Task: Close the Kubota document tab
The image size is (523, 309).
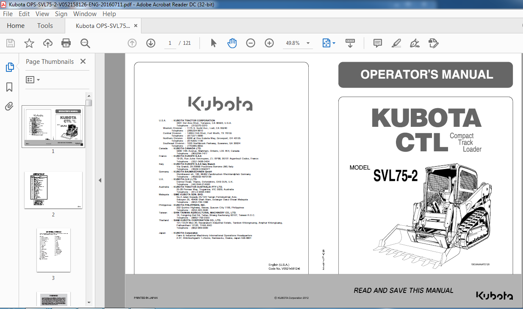Action: click(x=136, y=26)
